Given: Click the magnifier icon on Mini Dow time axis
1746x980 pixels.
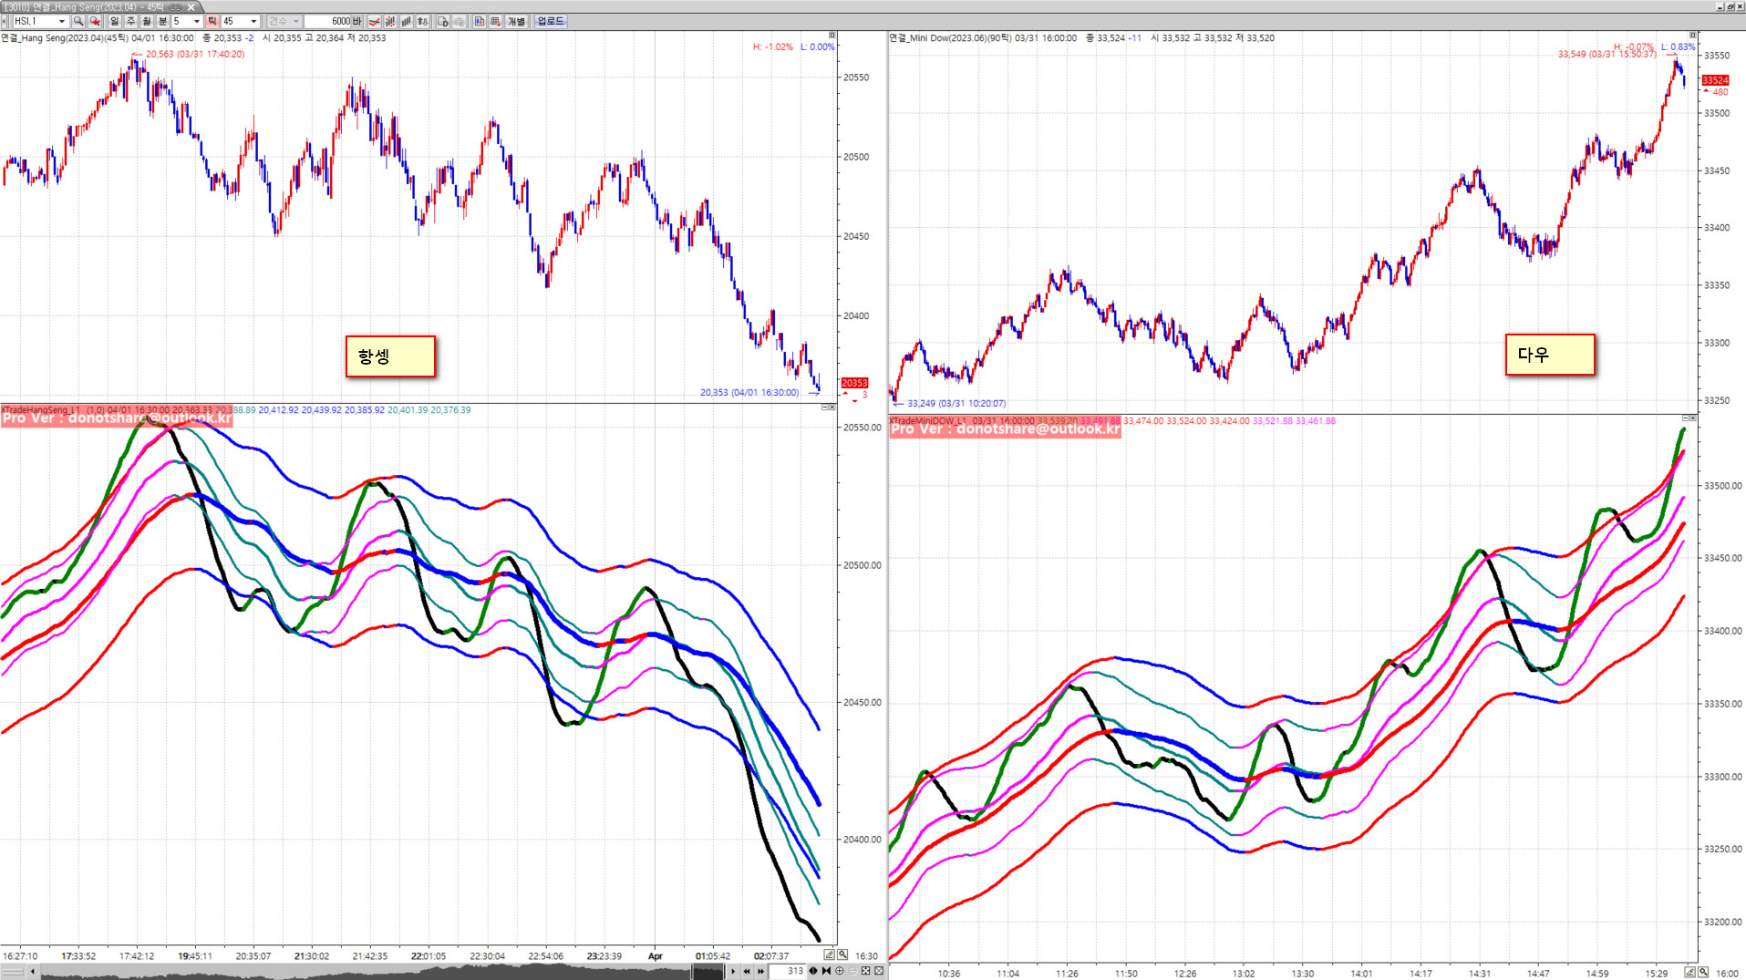Looking at the screenshot, I should click(1703, 973).
